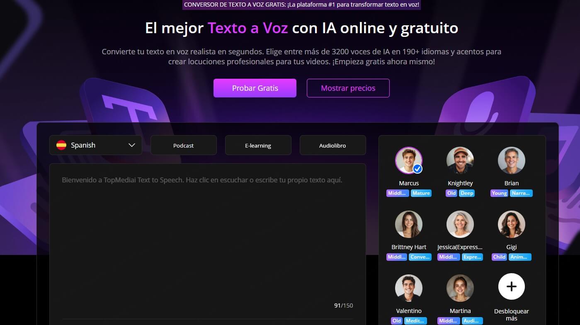The image size is (580, 325).
Task: Click the pink 'Texto a Voz' heading text
Action: (x=248, y=28)
